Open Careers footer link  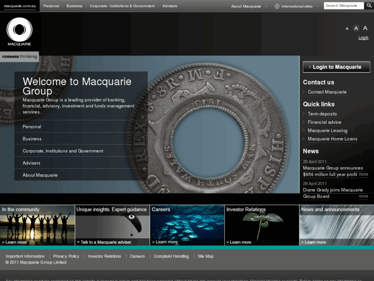pyautogui.click(x=137, y=256)
